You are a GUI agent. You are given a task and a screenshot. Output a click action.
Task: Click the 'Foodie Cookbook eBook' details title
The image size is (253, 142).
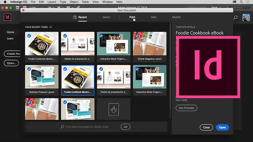pyautogui.click(x=200, y=33)
